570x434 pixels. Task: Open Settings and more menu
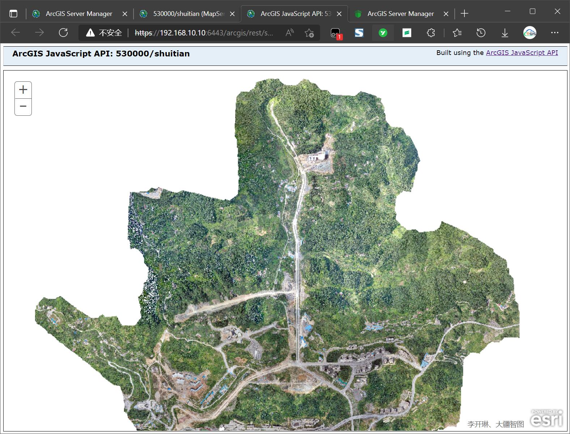click(554, 33)
